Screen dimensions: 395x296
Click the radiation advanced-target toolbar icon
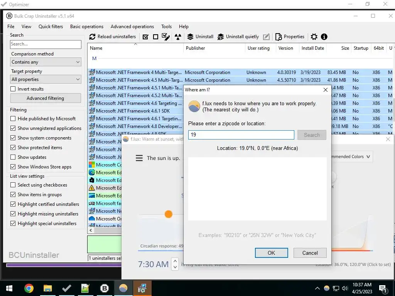(178, 37)
